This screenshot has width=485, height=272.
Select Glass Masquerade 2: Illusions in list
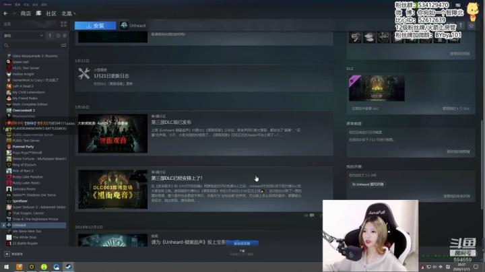[34, 56]
